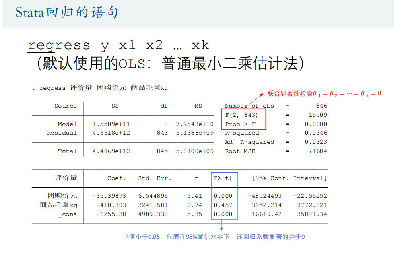Click the slide title "Stata回归的语句"
The width and height of the screenshot is (404, 253).
(67, 12)
